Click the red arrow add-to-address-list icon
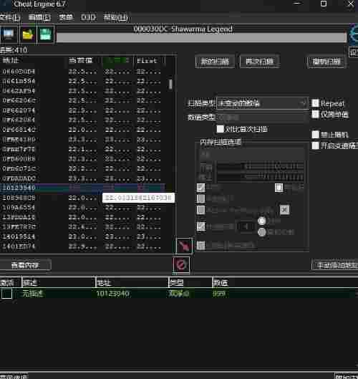Viewport: 358px width, 379px height. [x=185, y=246]
